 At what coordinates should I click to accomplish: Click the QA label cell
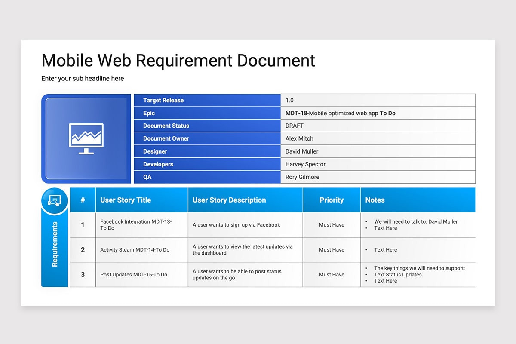point(207,177)
